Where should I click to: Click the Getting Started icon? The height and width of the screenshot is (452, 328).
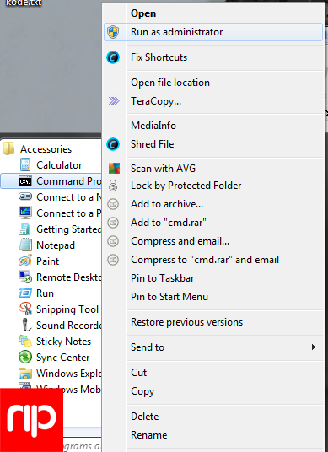tap(24, 229)
